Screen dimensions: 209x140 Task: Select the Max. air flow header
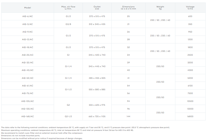click(68, 8)
